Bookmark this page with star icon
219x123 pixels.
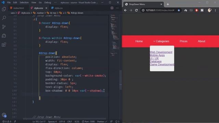pos(179,10)
